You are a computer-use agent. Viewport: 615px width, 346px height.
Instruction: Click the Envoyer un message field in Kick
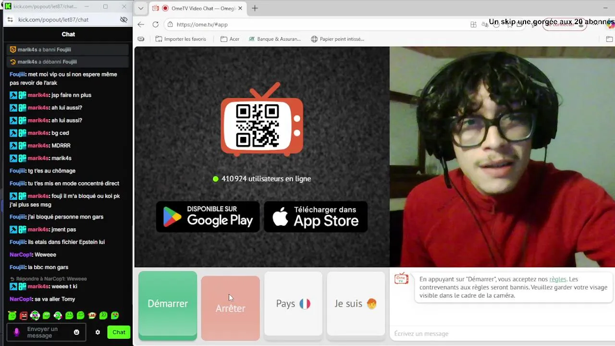[x=47, y=332]
